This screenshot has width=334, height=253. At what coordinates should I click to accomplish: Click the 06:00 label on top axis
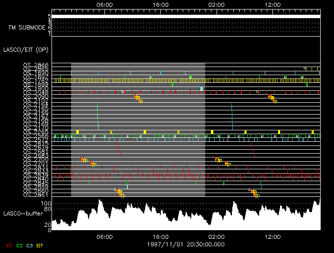[x=104, y=4]
